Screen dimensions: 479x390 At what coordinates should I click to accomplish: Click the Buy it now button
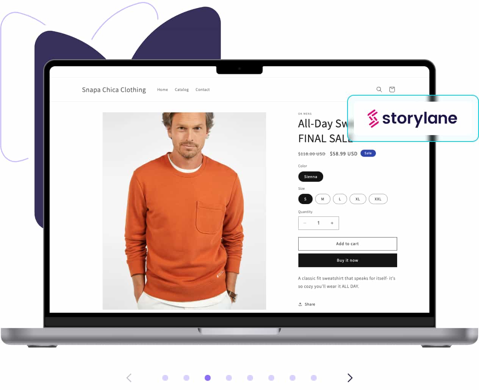tap(348, 261)
